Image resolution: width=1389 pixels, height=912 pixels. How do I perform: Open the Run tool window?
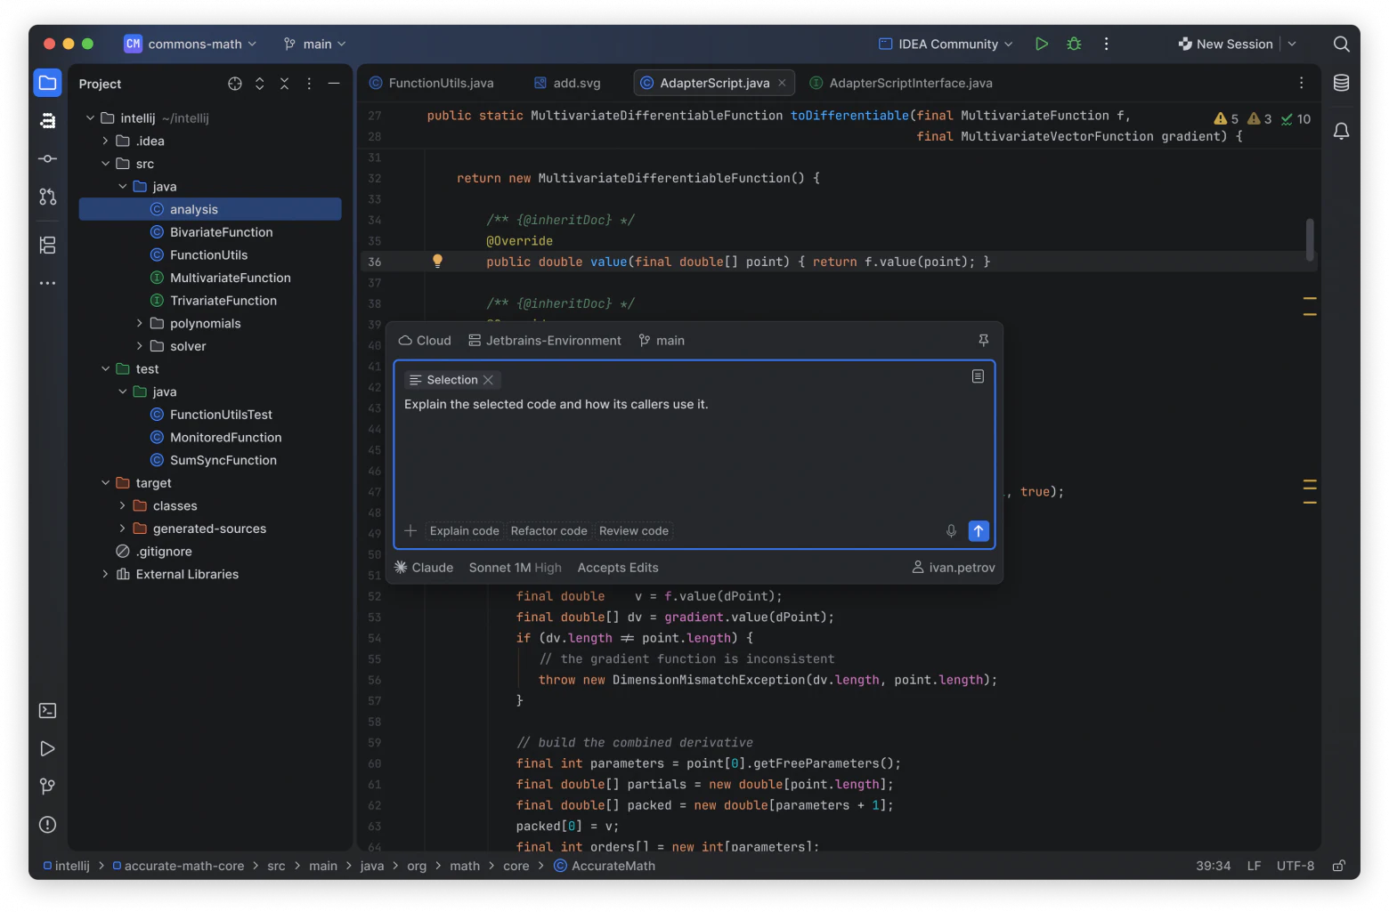pos(47,748)
